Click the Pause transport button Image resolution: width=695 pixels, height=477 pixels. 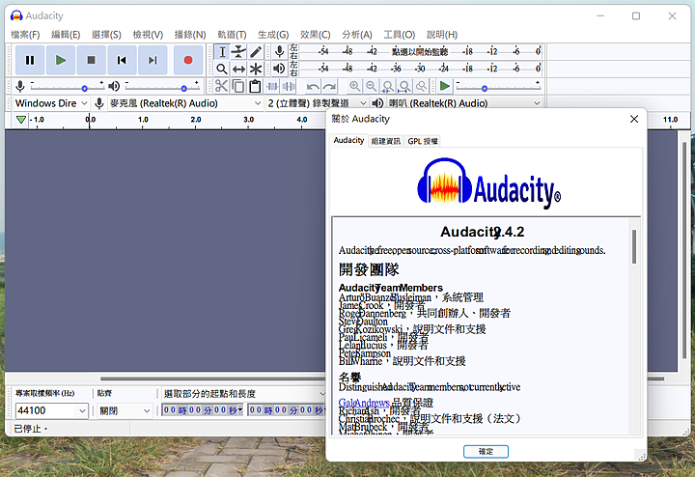tap(30, 60)
